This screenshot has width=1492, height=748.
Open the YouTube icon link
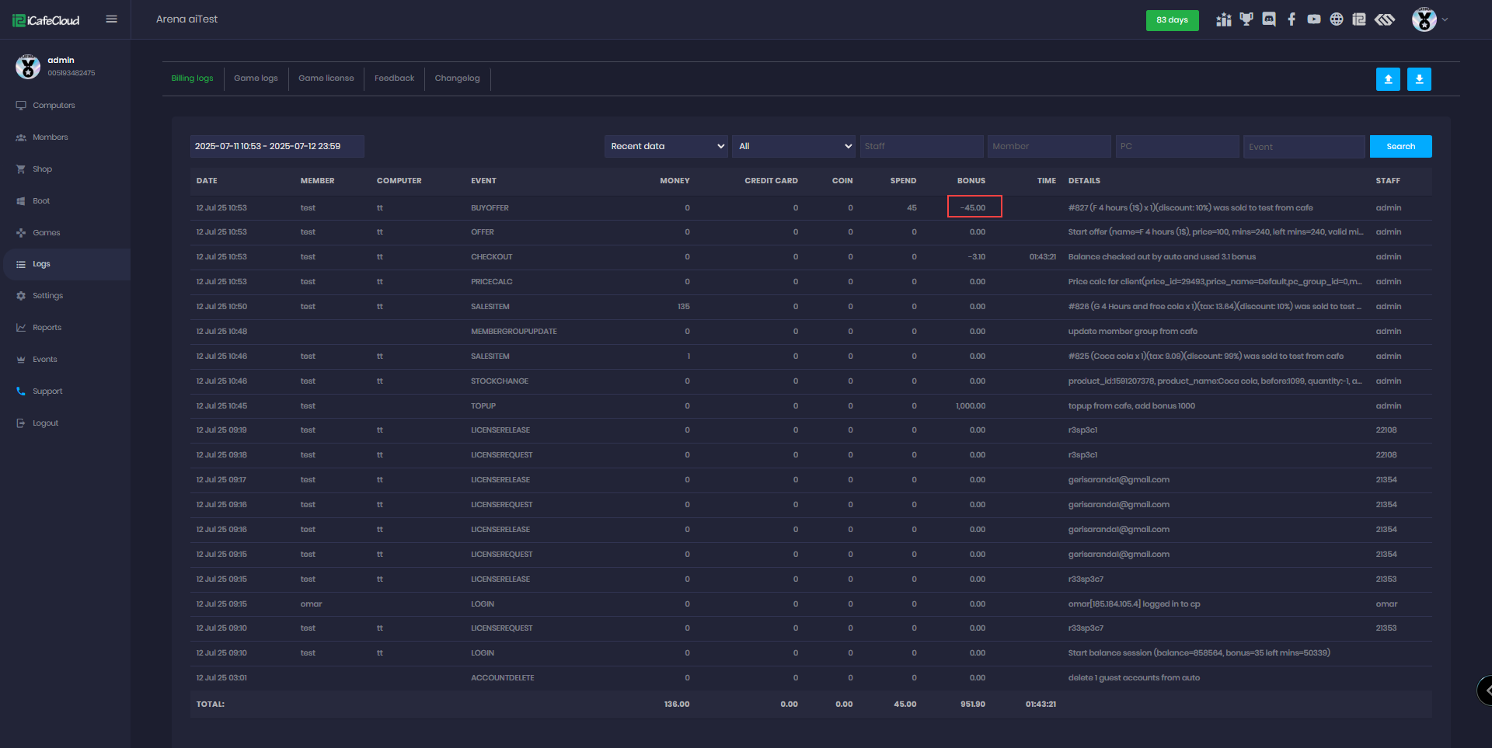click(1314, 19)
